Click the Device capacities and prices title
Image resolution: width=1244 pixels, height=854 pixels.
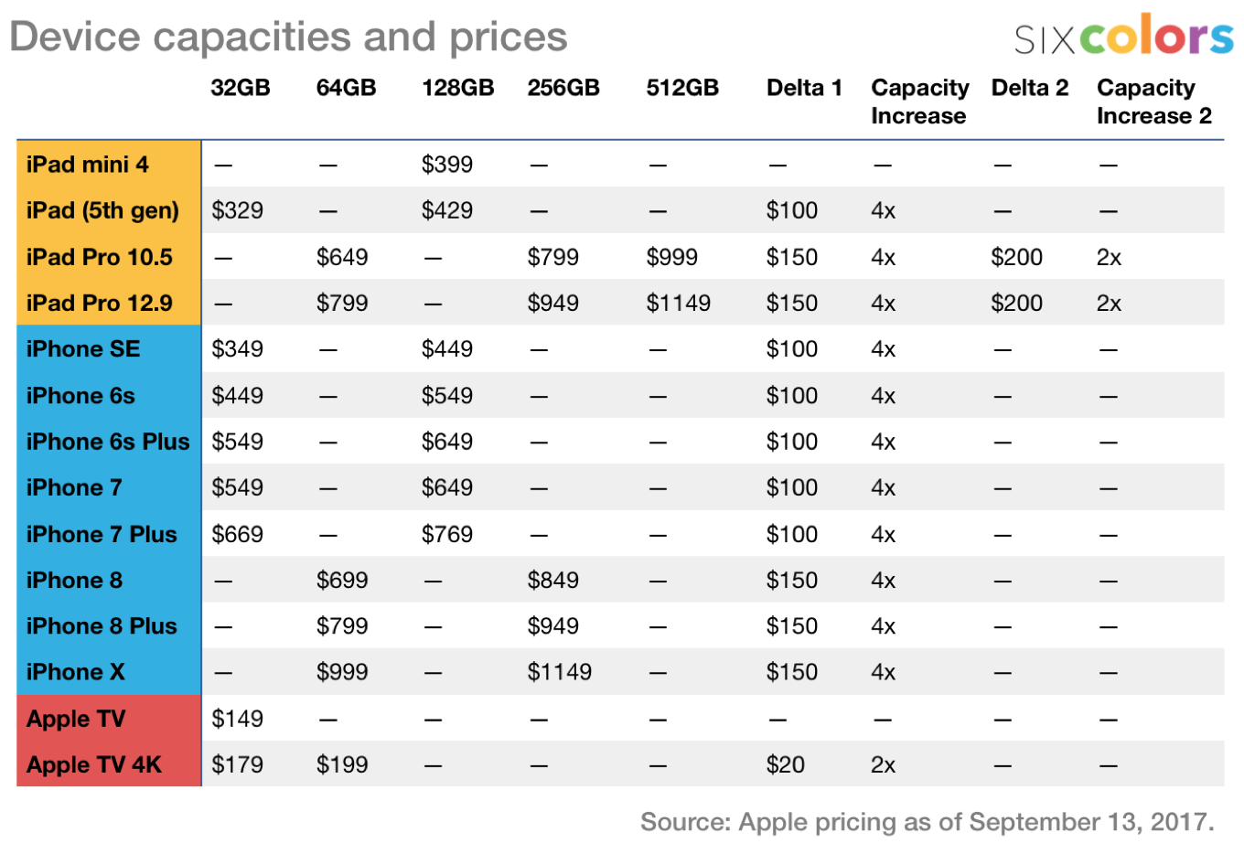pos(288,37)
